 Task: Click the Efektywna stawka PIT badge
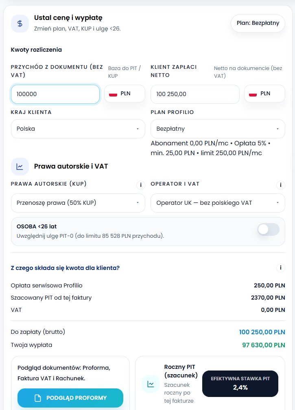click(240, 384)
